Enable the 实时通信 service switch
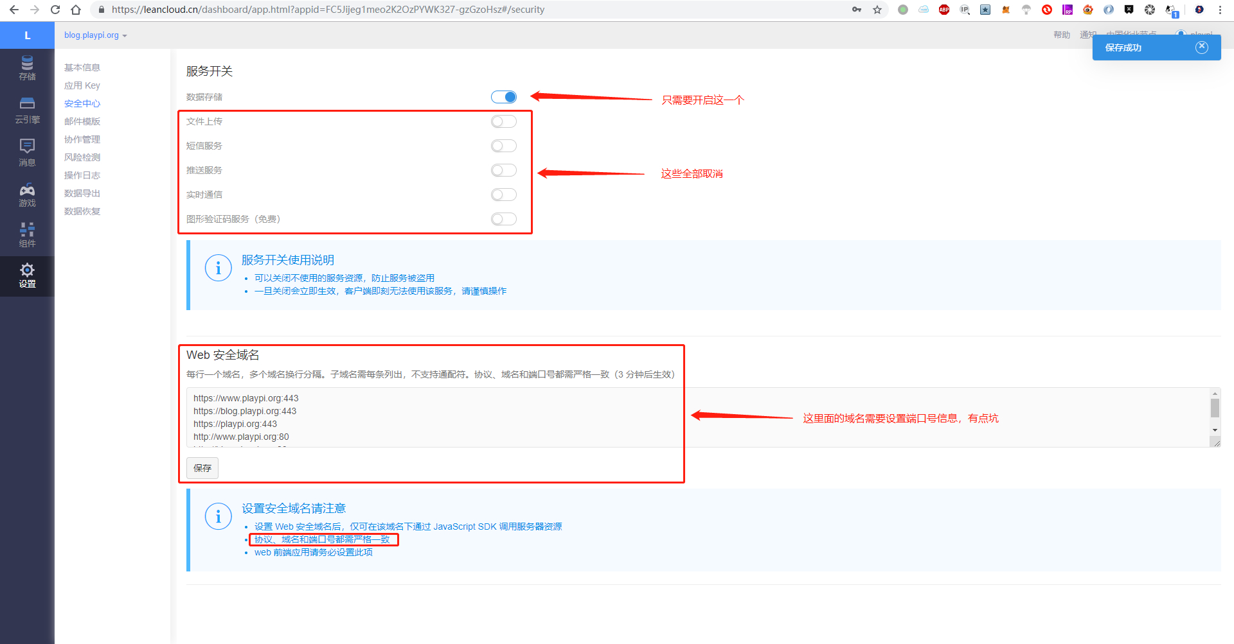The image size is (1234, 644). (504, 195)
